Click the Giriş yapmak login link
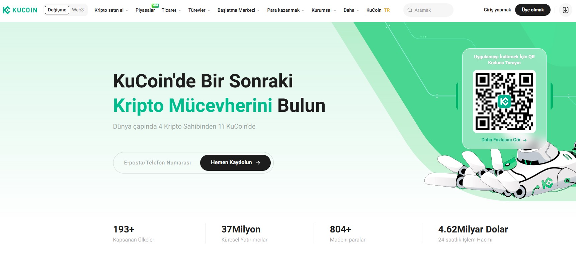This screenshot has width=576, height=276. [x=497, y=10]
